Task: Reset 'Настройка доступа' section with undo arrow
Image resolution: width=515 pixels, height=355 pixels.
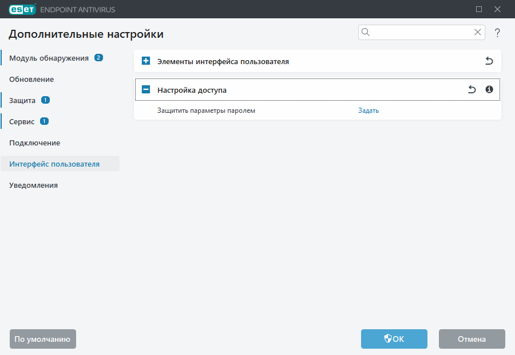Action: point(472,90)
